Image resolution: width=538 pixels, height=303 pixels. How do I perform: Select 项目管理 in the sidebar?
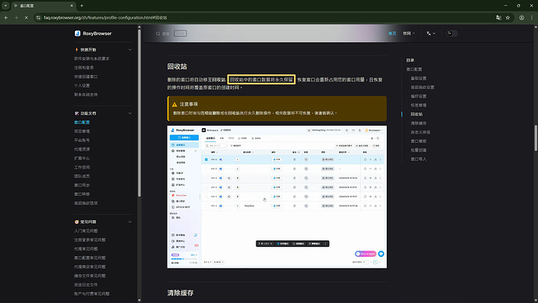click(82, 131)
